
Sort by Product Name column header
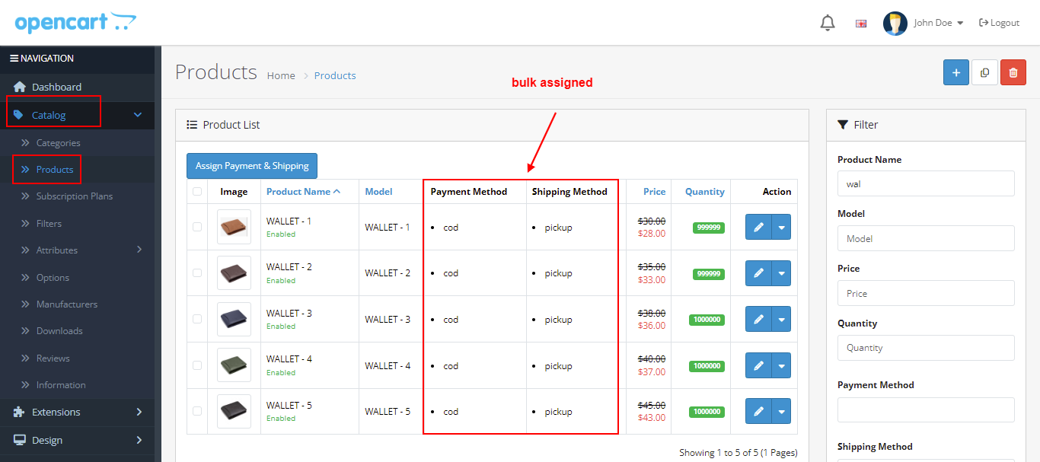(303, 192)
